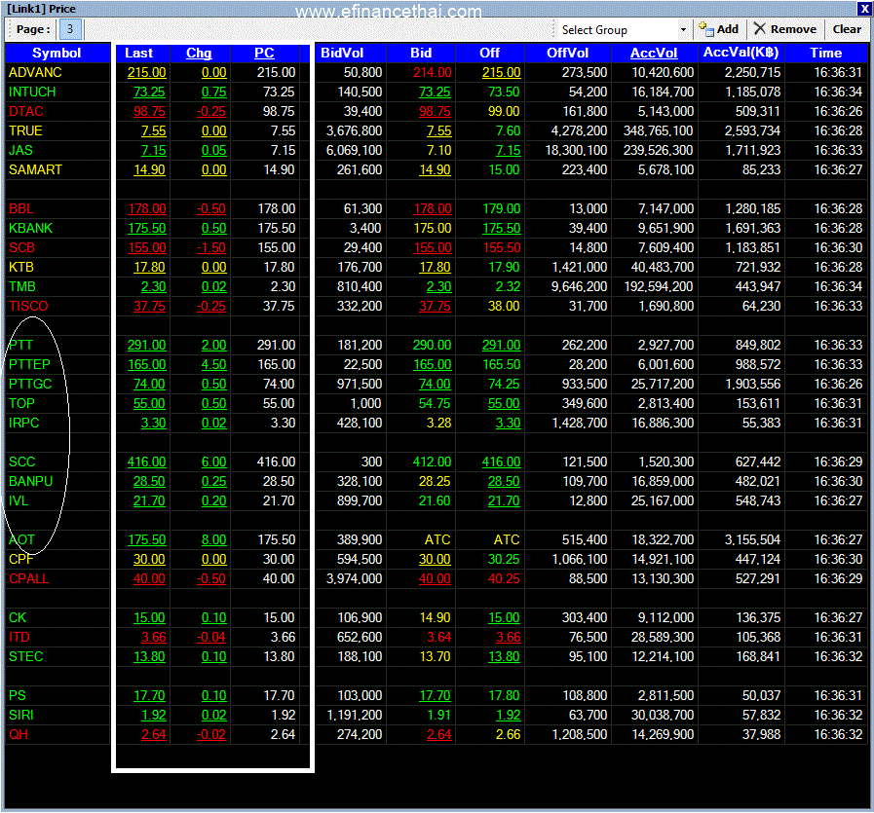This screenshot has height=813, width=874.
Task: Select the DTAC symbol
Action: coord(26,111)
